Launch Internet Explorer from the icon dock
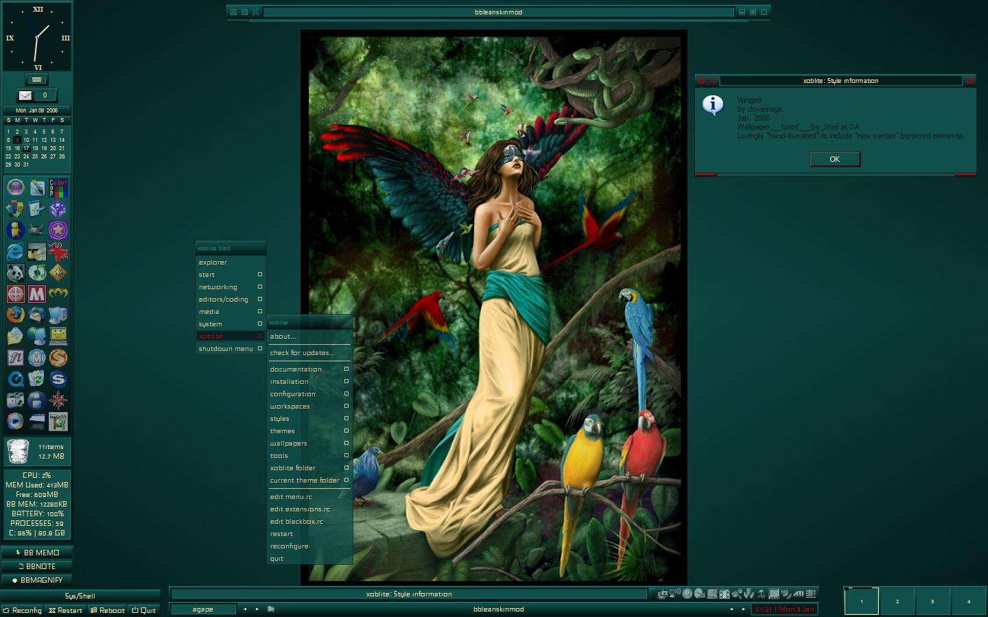The height and width of the screenshot is (617, 988). point(16,252)
